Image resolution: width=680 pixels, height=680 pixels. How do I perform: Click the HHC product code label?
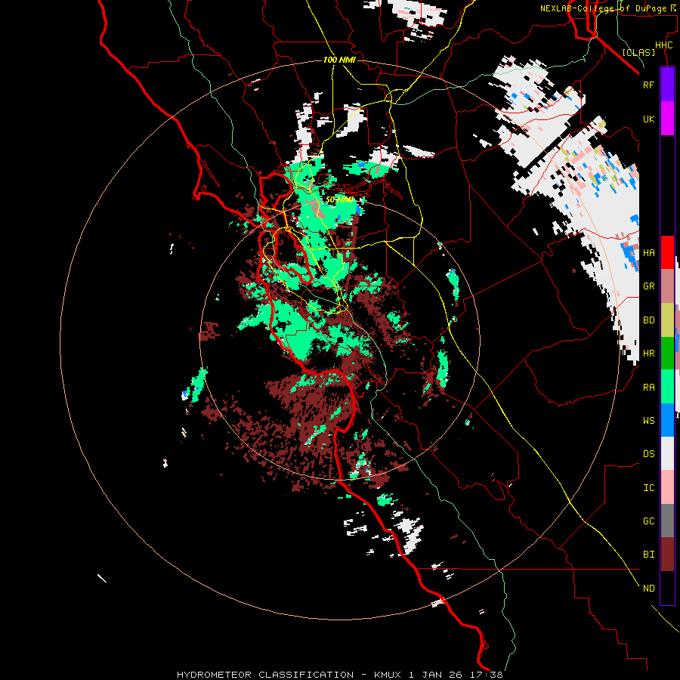[x=664, y=45]
